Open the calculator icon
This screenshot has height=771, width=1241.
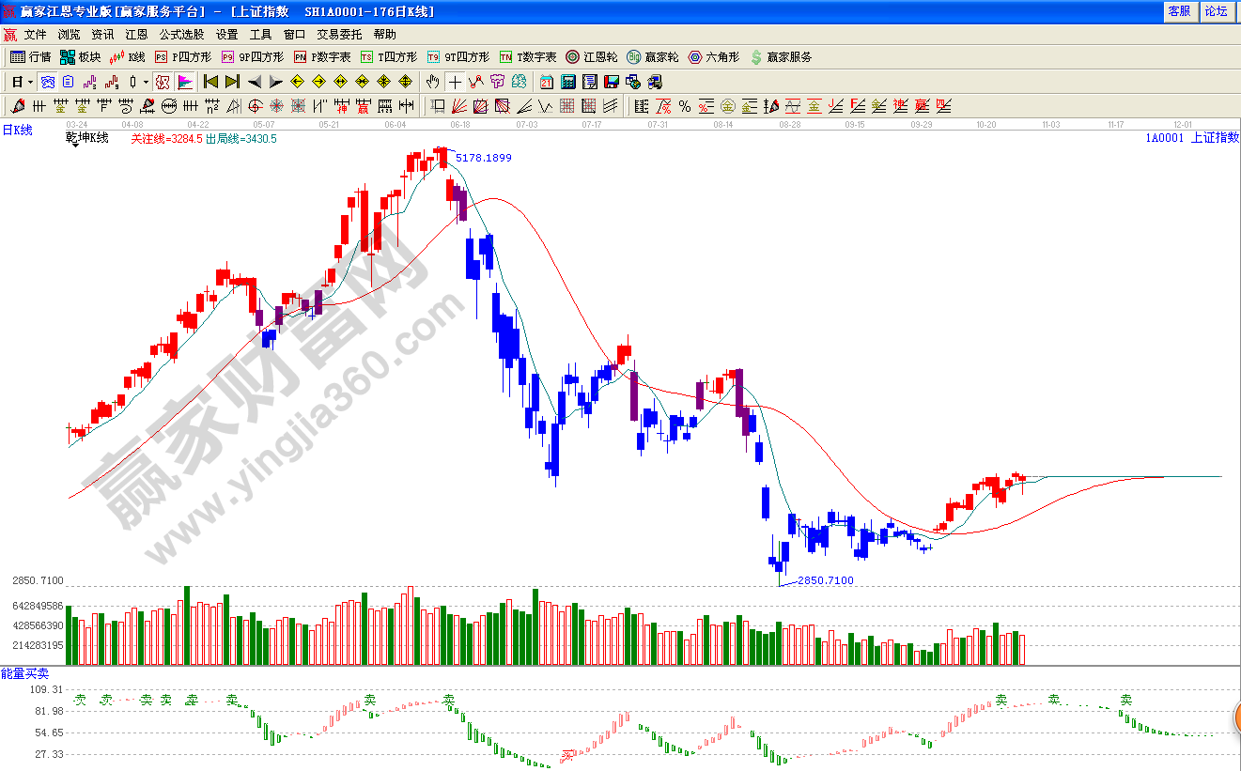[x=568, y=82]
